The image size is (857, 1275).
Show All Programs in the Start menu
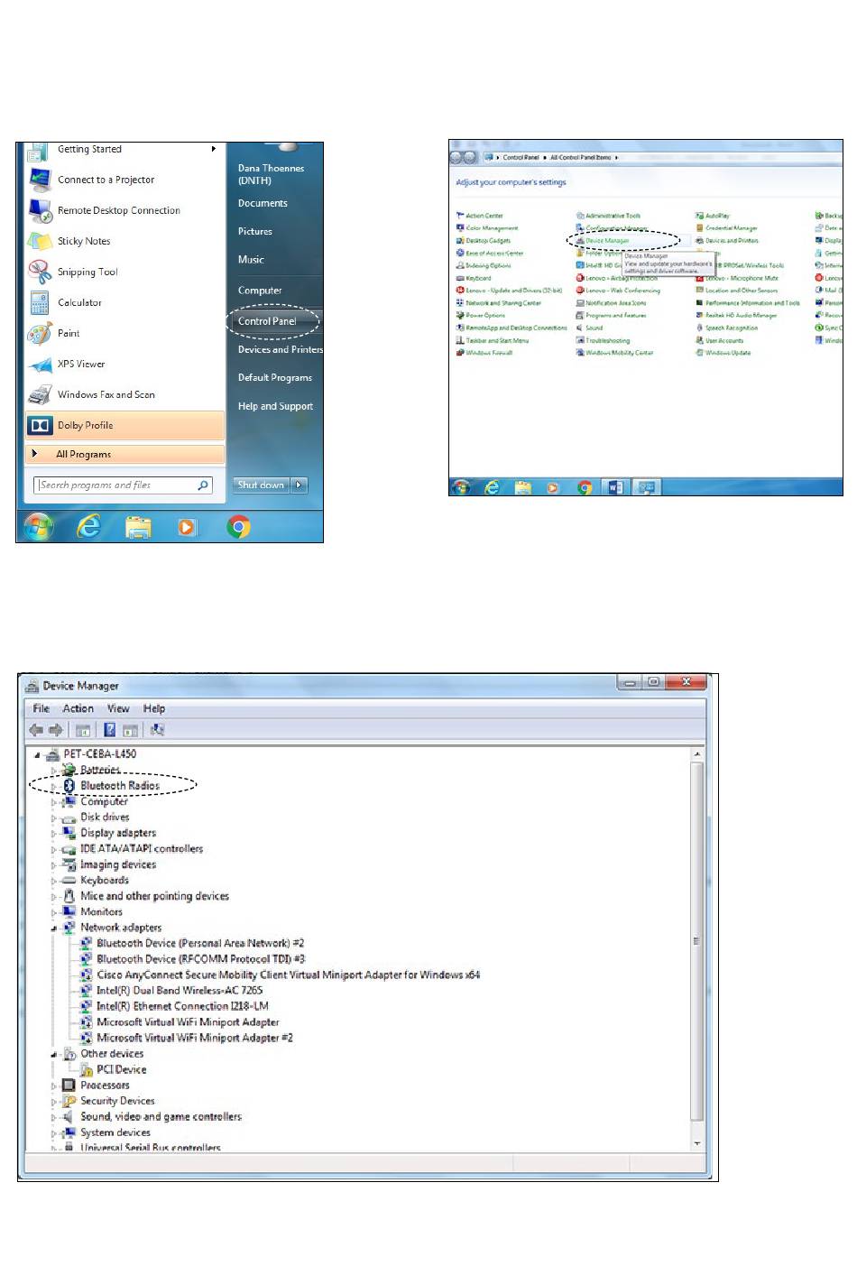(x=124, y=454)
